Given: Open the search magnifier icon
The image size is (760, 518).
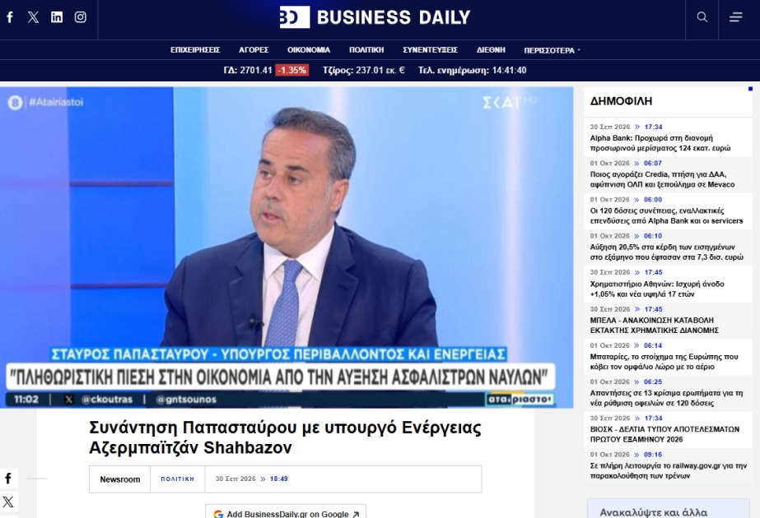Looking at the screenshot, I should pos(702,17).
